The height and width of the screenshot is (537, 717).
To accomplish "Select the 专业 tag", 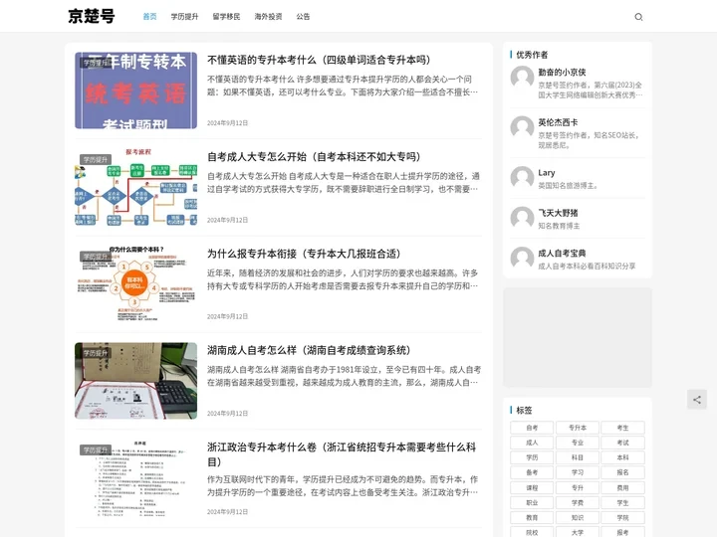I will [577, 443].
